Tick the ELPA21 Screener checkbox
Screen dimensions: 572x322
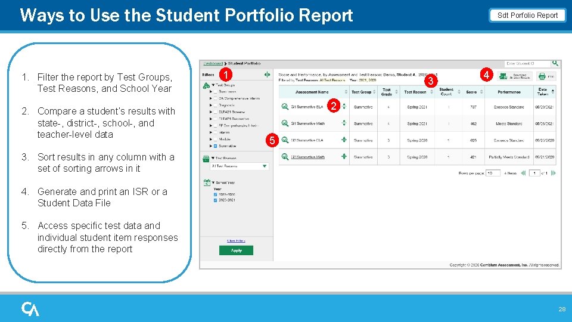(215, 112)
